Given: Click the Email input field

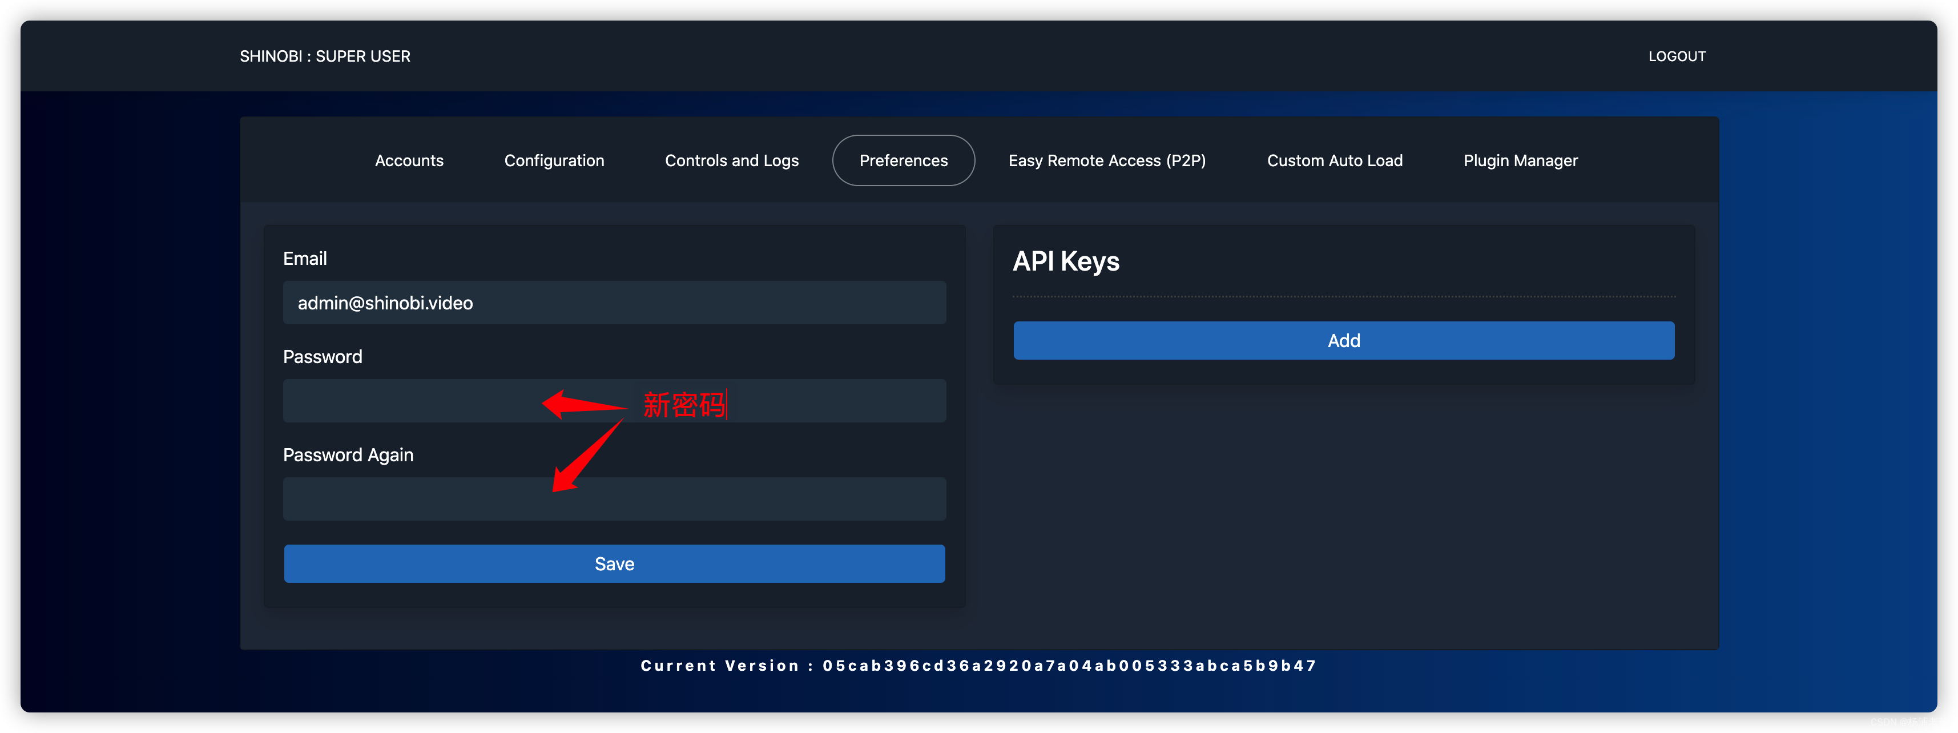Looking at the screenshot, I should point(614,303).
